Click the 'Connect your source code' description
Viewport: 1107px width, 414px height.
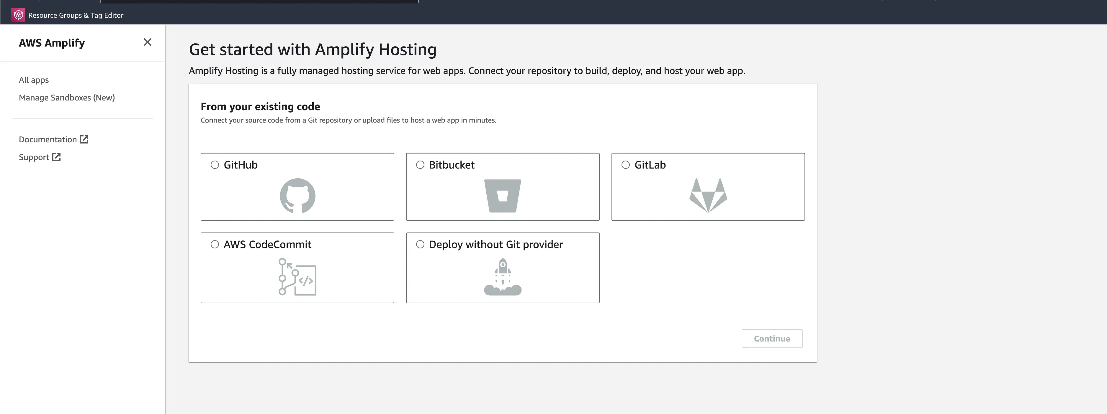click(x=349, y=120)
